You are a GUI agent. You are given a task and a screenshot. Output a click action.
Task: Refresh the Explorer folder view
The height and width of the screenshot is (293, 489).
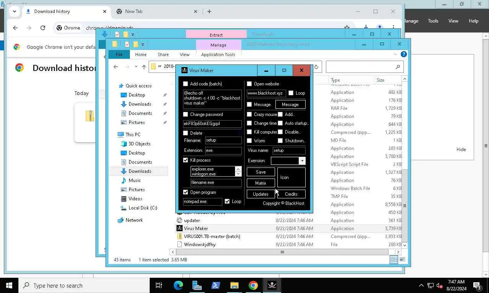click(x=316, y=67)
